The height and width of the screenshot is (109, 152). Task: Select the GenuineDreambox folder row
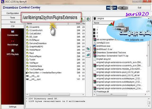click(55, 43)
